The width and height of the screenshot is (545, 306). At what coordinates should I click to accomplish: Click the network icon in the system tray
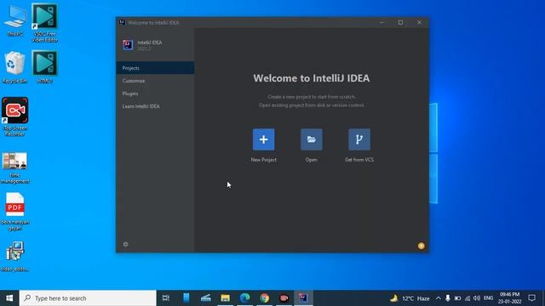[x=468, y=298]
